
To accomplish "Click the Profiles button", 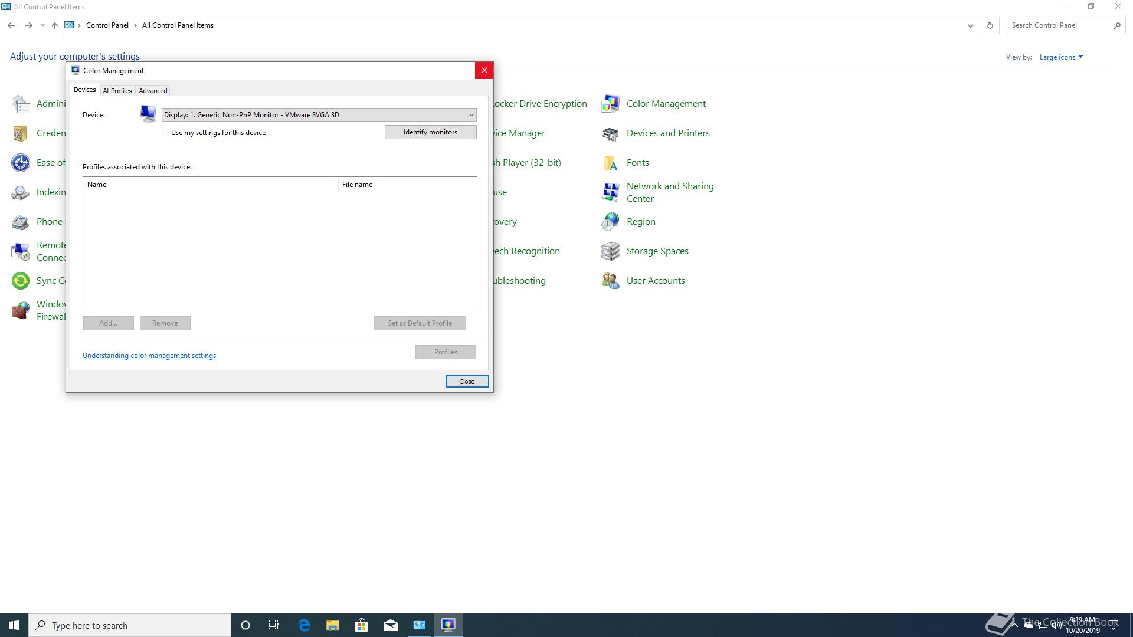I will tap(446, 352).
